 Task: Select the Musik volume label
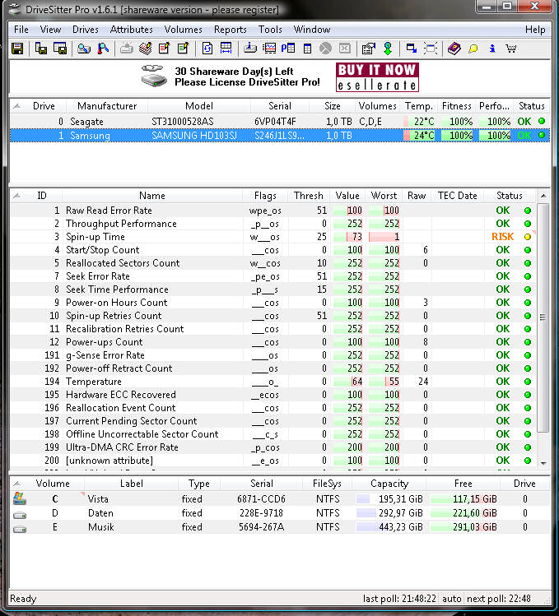click(x=101, y=527)
